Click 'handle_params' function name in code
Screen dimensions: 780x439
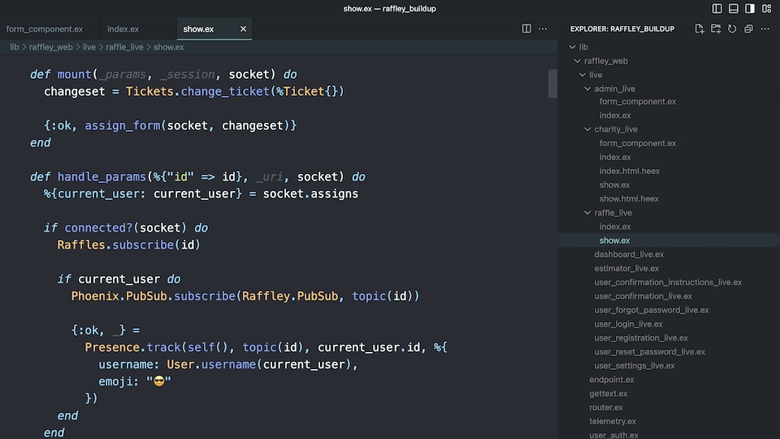(102, 176)
